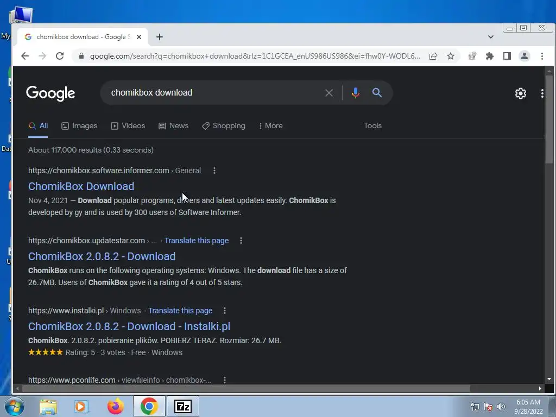Clear the search box with X
The height and width of the screenshot is (417, 556).
pos(328,93)
